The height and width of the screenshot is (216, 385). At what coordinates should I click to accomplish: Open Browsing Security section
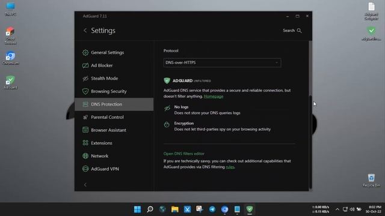click(114, 91)
